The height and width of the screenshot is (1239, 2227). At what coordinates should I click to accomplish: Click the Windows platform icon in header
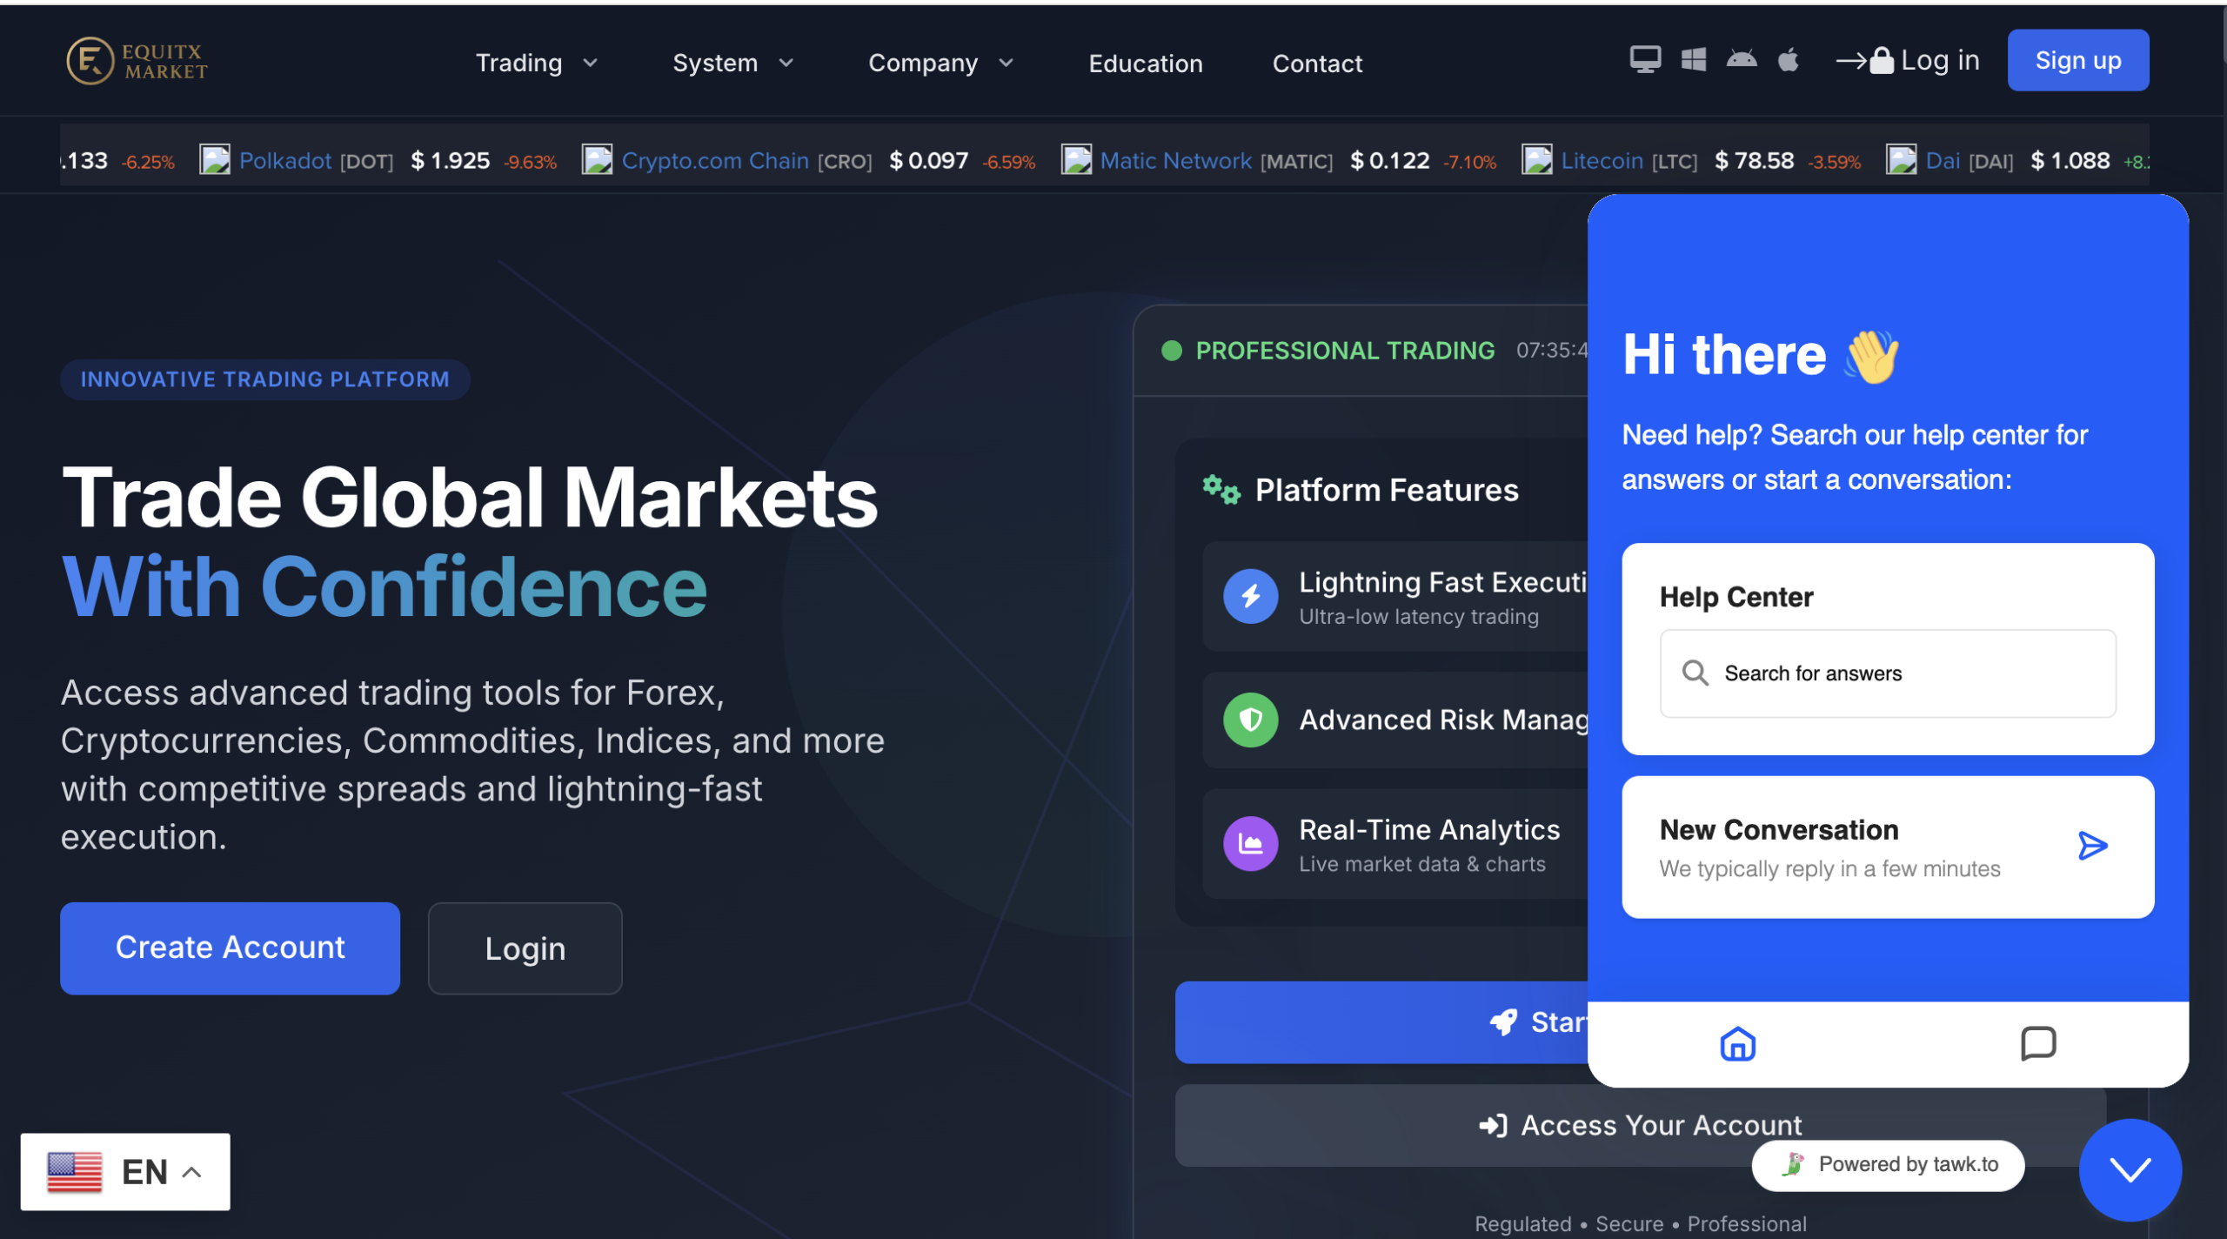tap(1693, 59)
